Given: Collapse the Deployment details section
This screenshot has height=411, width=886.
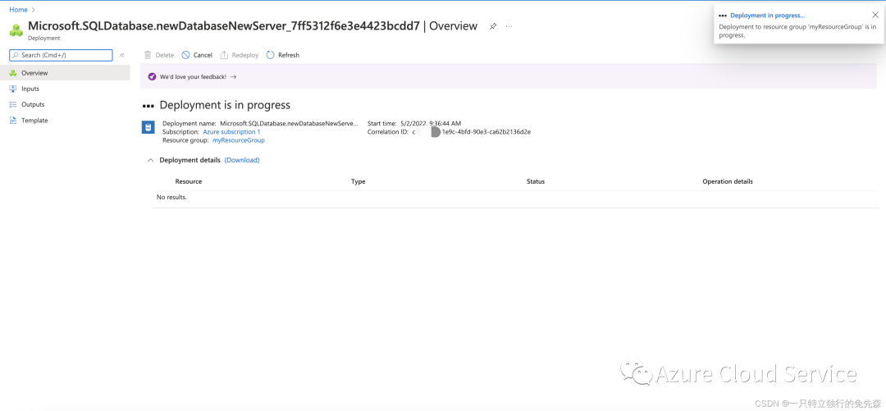Looking at the screenshot, I should coord(150,160).
